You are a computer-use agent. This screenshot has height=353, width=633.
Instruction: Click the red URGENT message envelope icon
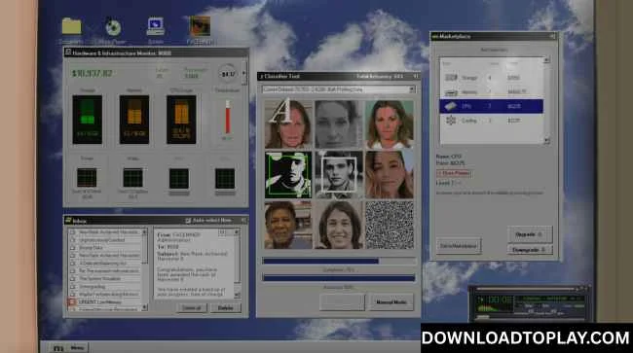click(x=72, y=301)
